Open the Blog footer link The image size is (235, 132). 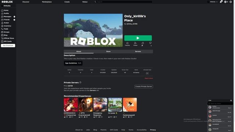tap(95, 130)
